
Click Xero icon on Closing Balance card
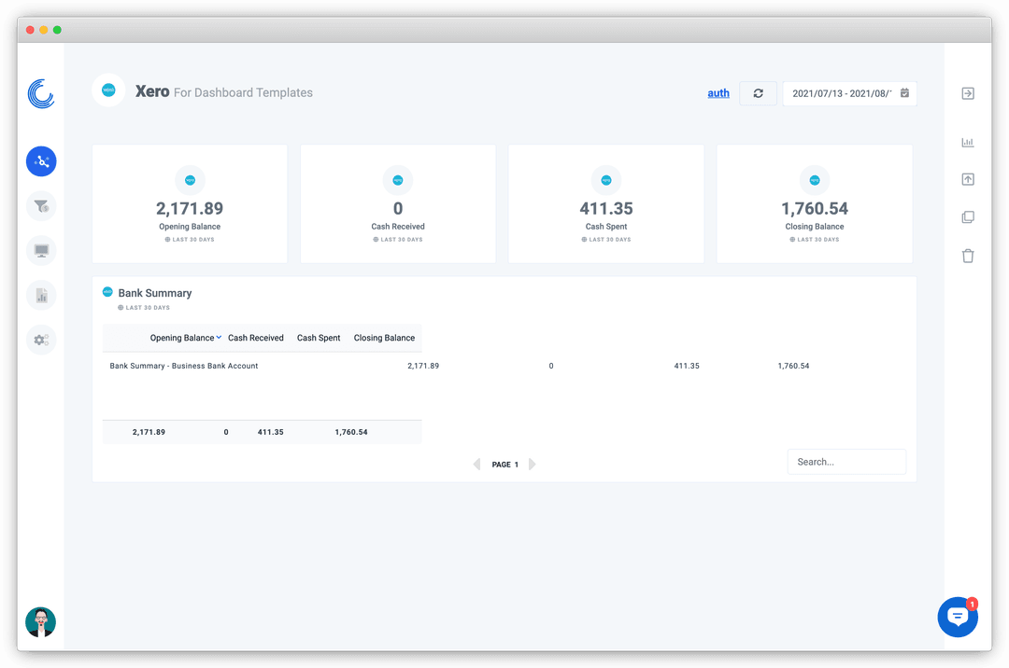coord(815,180)
